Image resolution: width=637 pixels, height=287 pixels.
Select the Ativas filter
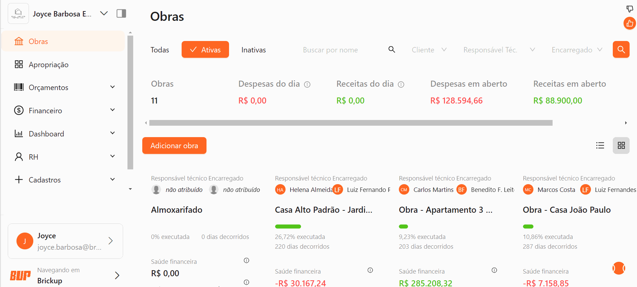(205, 50)
